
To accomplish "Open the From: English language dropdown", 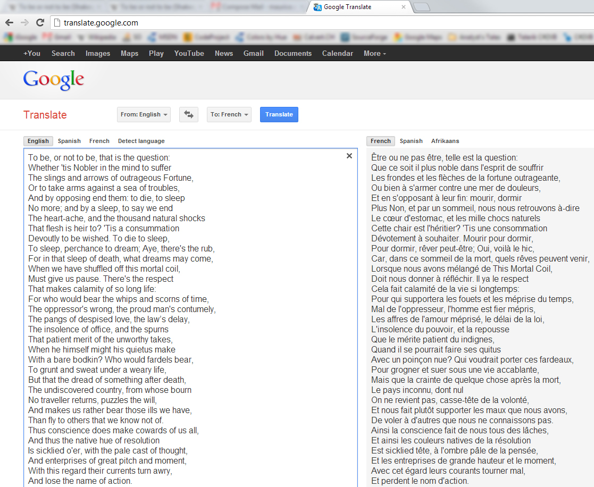I will click(x=144, y=114).
